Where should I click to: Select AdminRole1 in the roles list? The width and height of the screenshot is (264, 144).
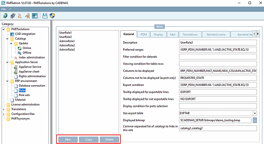point(67,41)
